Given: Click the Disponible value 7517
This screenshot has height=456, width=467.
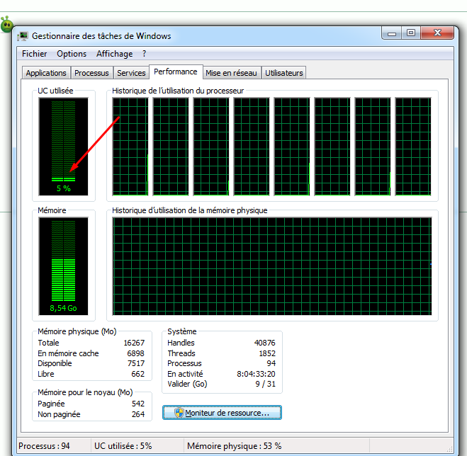Looking at the screenshot, I should pyautogui.click(x=136, y=363).
